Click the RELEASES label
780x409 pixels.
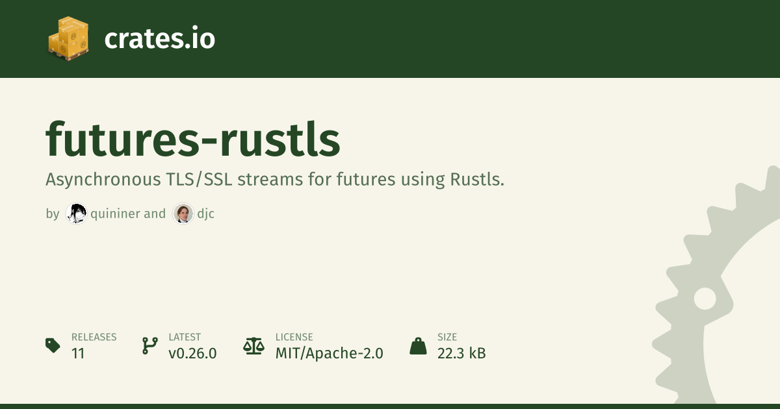pyautogui.click(x=94, y=337)
